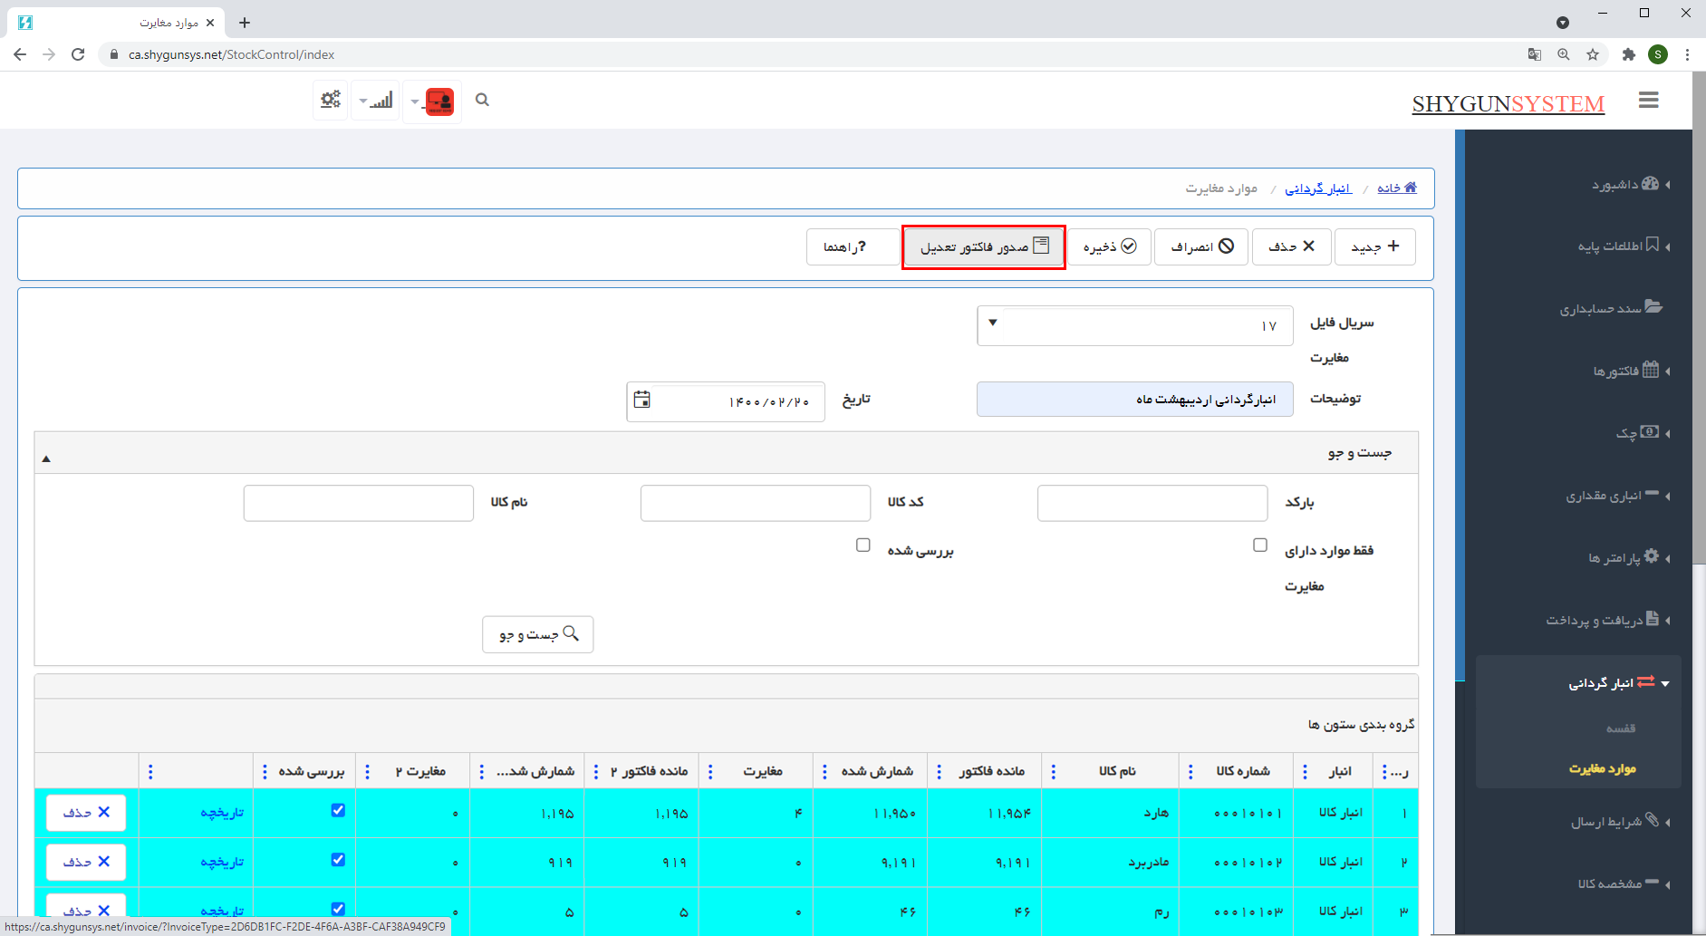Click the صدور فاکتور تعدیل button
The height and width of the screenshot is (936, 1706).
pos(983,246)
